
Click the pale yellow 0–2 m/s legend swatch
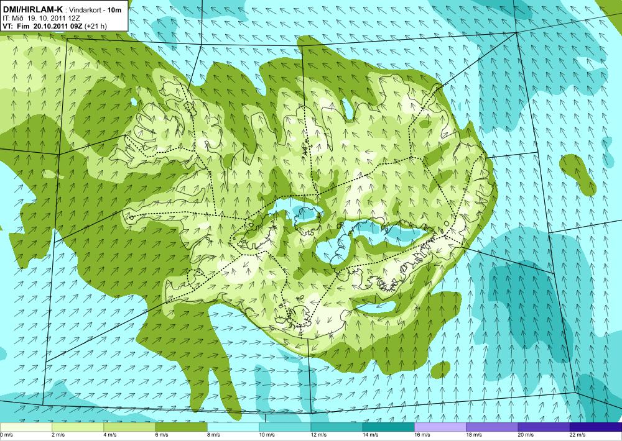click(26, 427)
